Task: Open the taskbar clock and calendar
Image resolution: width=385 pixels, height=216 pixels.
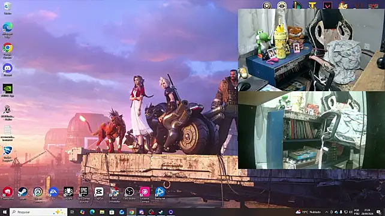Action: (x=367, y=212)
